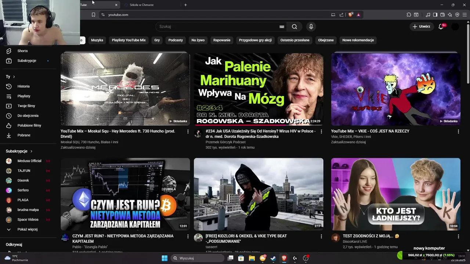This screenshot has height=264, width=470.
Task: Open options for TEST ZGODNOŚCI video
Action: tap(458, 236)
